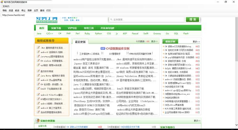Screen dimensions: 238x130
Task: Select the 全部分类 category tab
Action: 43,126
